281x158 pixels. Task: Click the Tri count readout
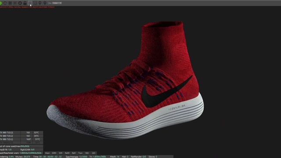click(x=97, y=157)
